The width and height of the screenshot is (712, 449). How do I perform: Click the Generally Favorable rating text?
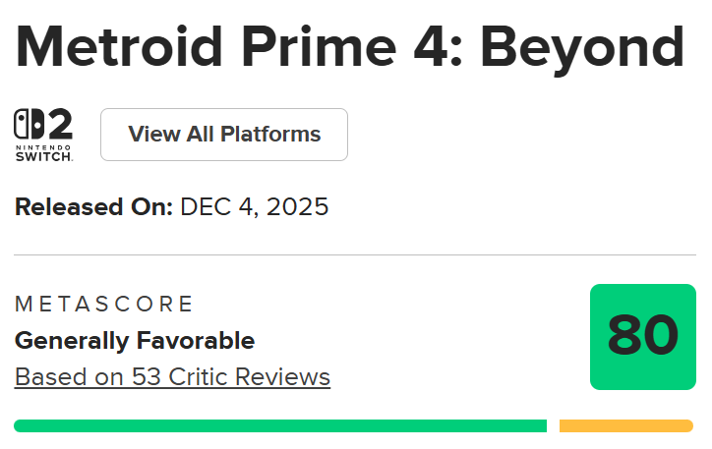coord(135,341)
